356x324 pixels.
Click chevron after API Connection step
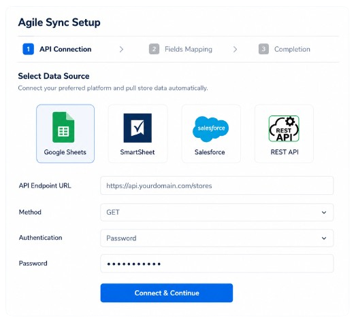coord(121,49)
